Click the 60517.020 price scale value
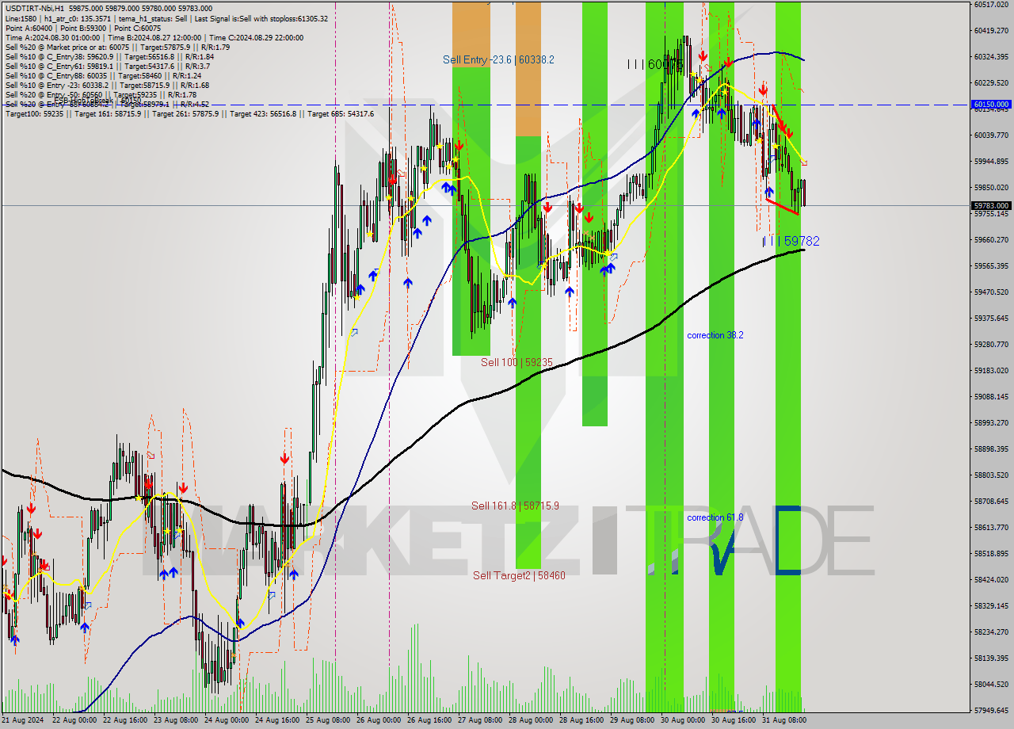The image size is (1014, 729). point(991,5)
